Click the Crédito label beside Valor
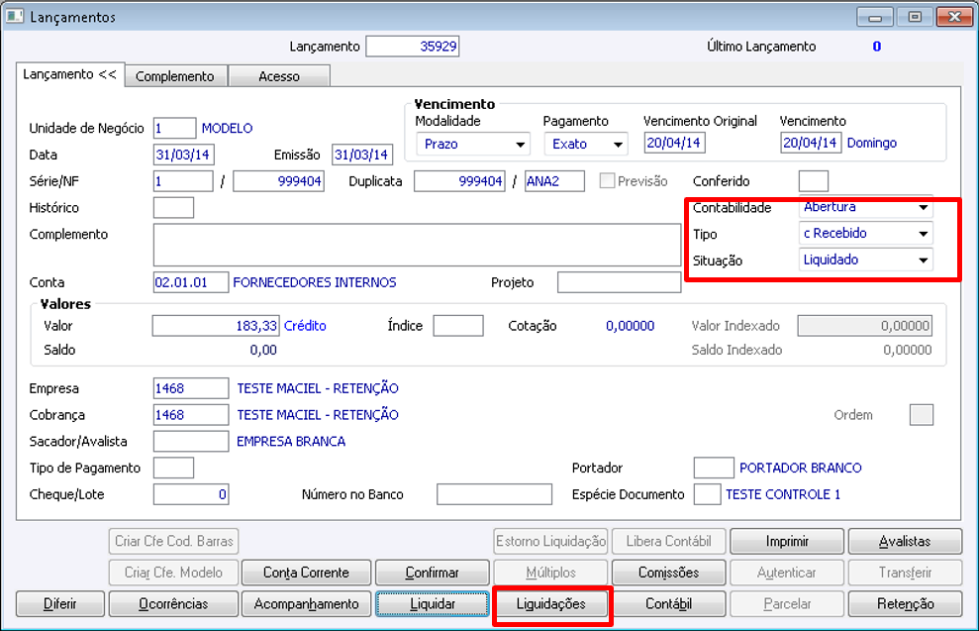 point(305,326)
